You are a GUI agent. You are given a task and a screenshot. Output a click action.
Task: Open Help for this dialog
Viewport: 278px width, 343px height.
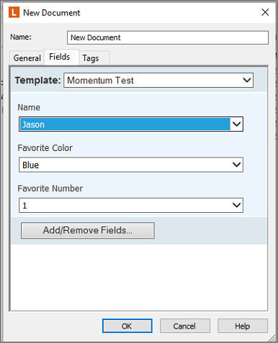coord(243,326)
